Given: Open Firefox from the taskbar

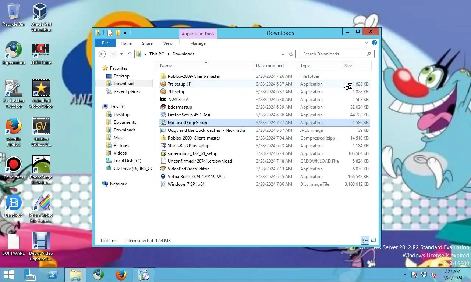Looking at the screenshot, I should point(121,275).
